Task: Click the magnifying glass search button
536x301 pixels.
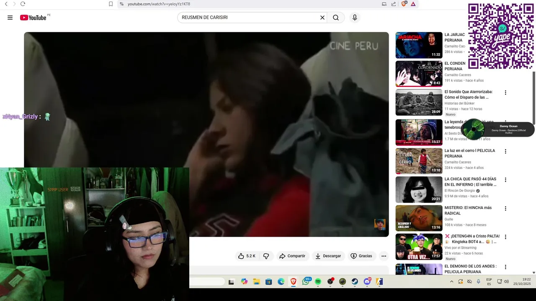Action: (336, 18)
